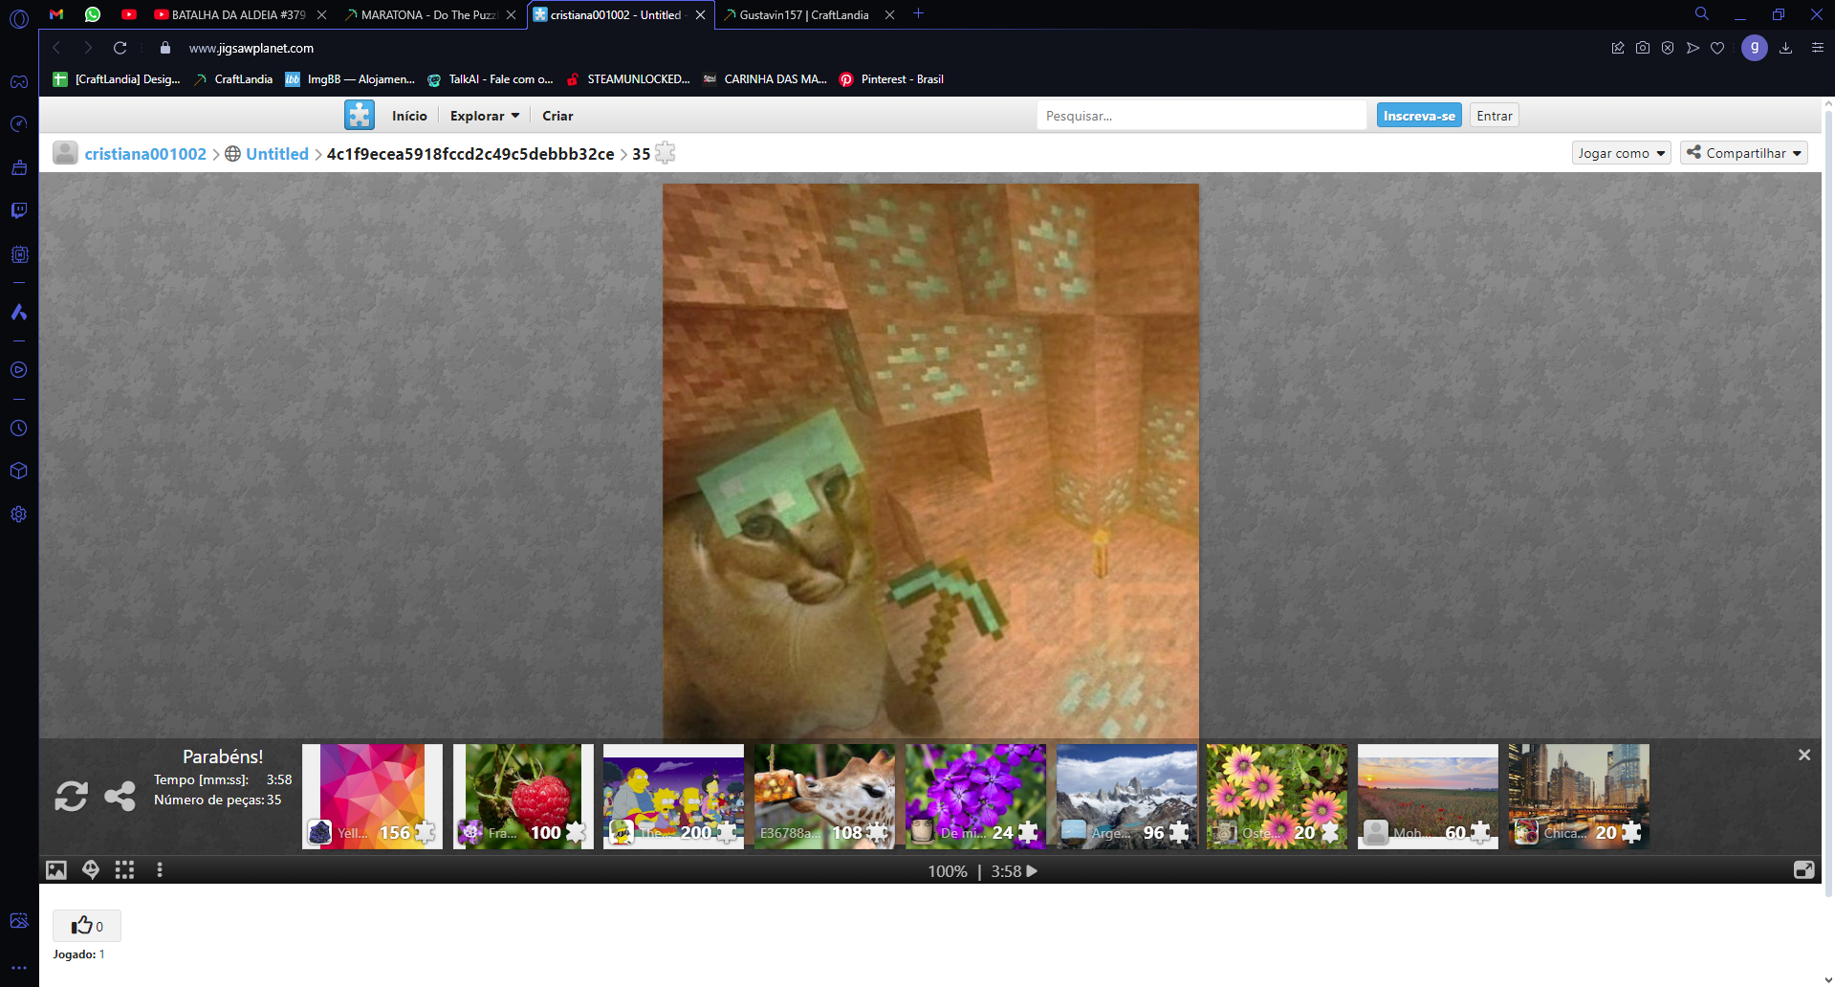Screen dimensions: 1835x987
Task: Open the Opera menu at the sidebar top
Action: click(19, 17)
